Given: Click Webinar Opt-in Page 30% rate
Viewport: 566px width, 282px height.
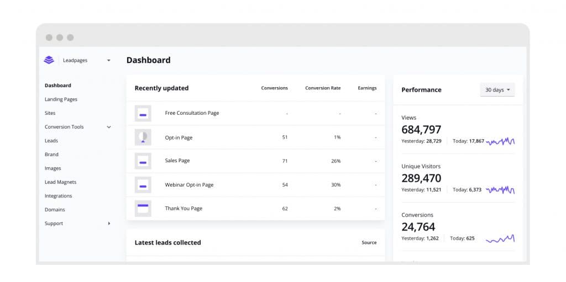Looking at the screenshot, I should tap(336, 185).
